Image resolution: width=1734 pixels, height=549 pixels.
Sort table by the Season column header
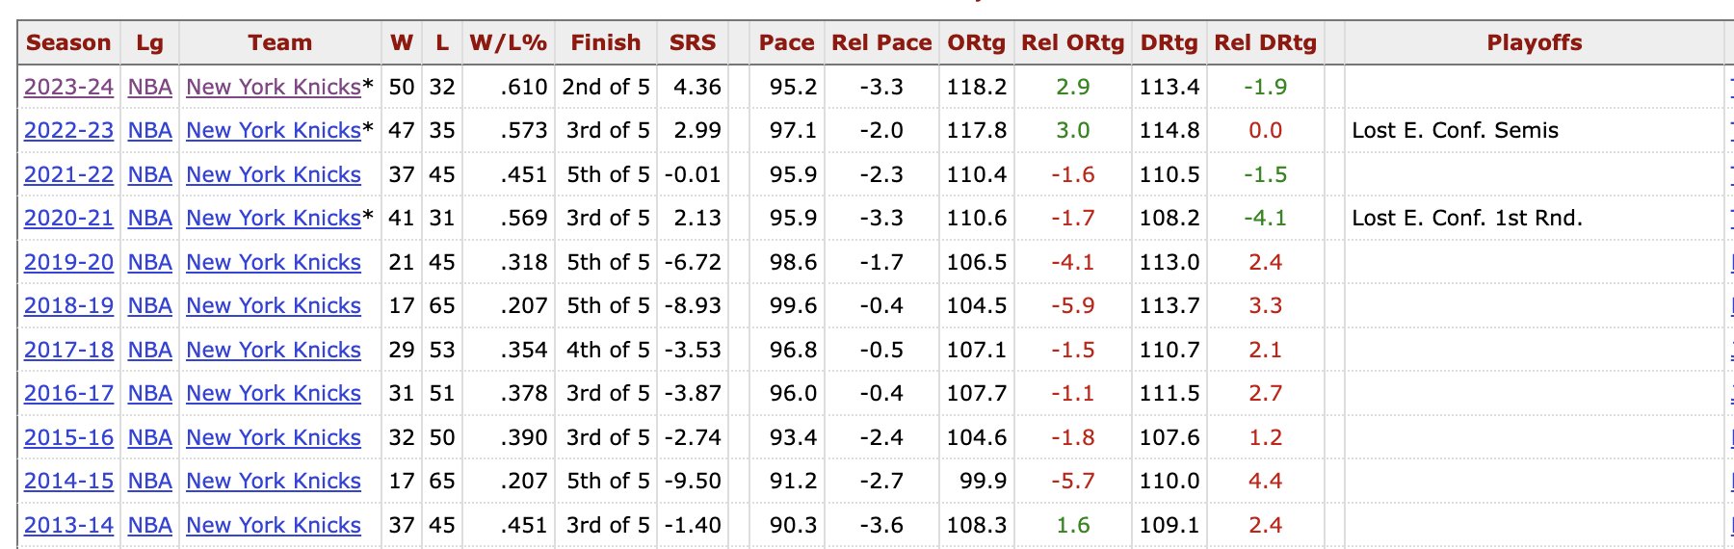pos(68,43)
